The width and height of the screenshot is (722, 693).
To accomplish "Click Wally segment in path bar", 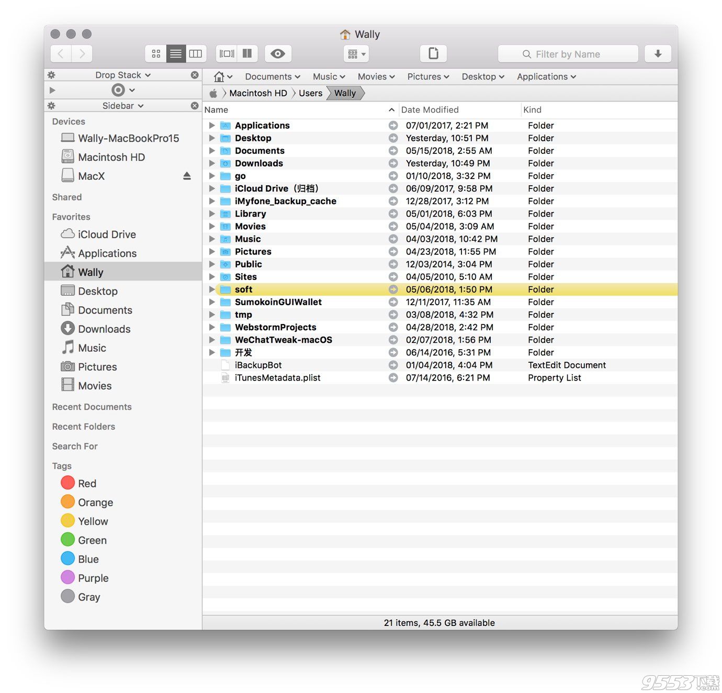I will click(345, 93).
